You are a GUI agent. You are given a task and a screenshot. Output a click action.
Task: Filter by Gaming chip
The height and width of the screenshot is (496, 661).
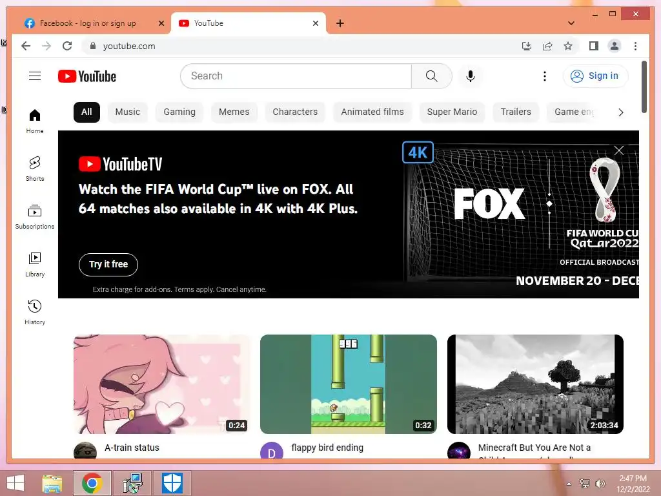click(179, 112)
